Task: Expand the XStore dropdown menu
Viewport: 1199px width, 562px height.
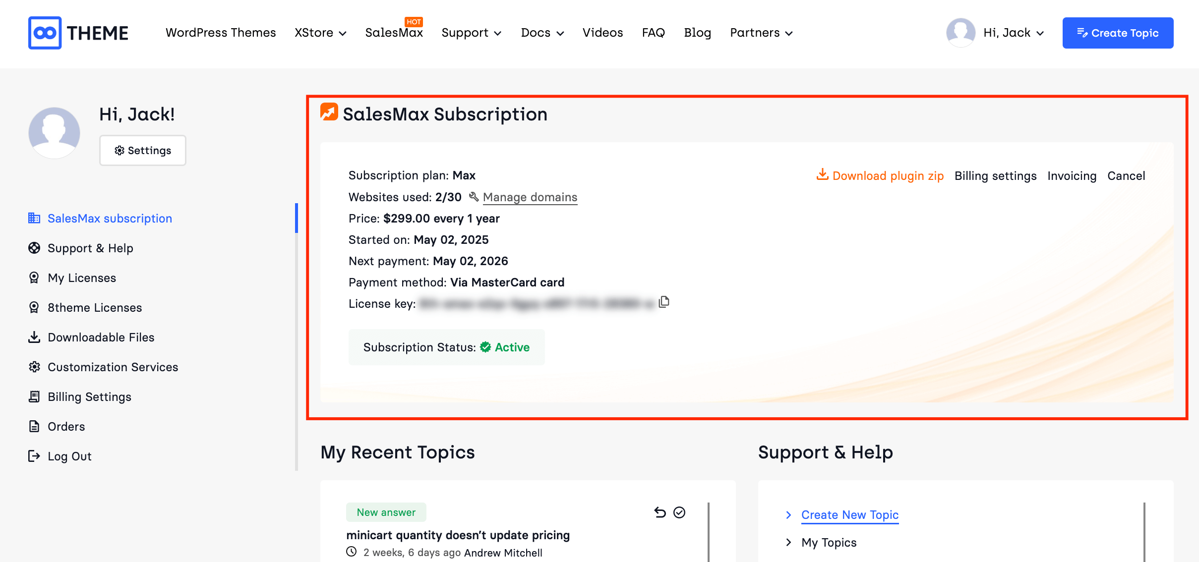Action: click(x=320, y=33)
